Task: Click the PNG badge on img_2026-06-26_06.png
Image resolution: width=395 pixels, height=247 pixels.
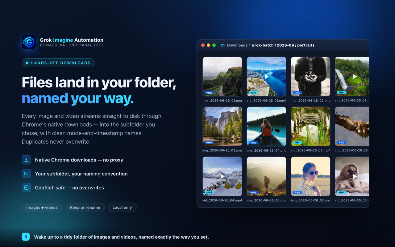Action: 253,192
